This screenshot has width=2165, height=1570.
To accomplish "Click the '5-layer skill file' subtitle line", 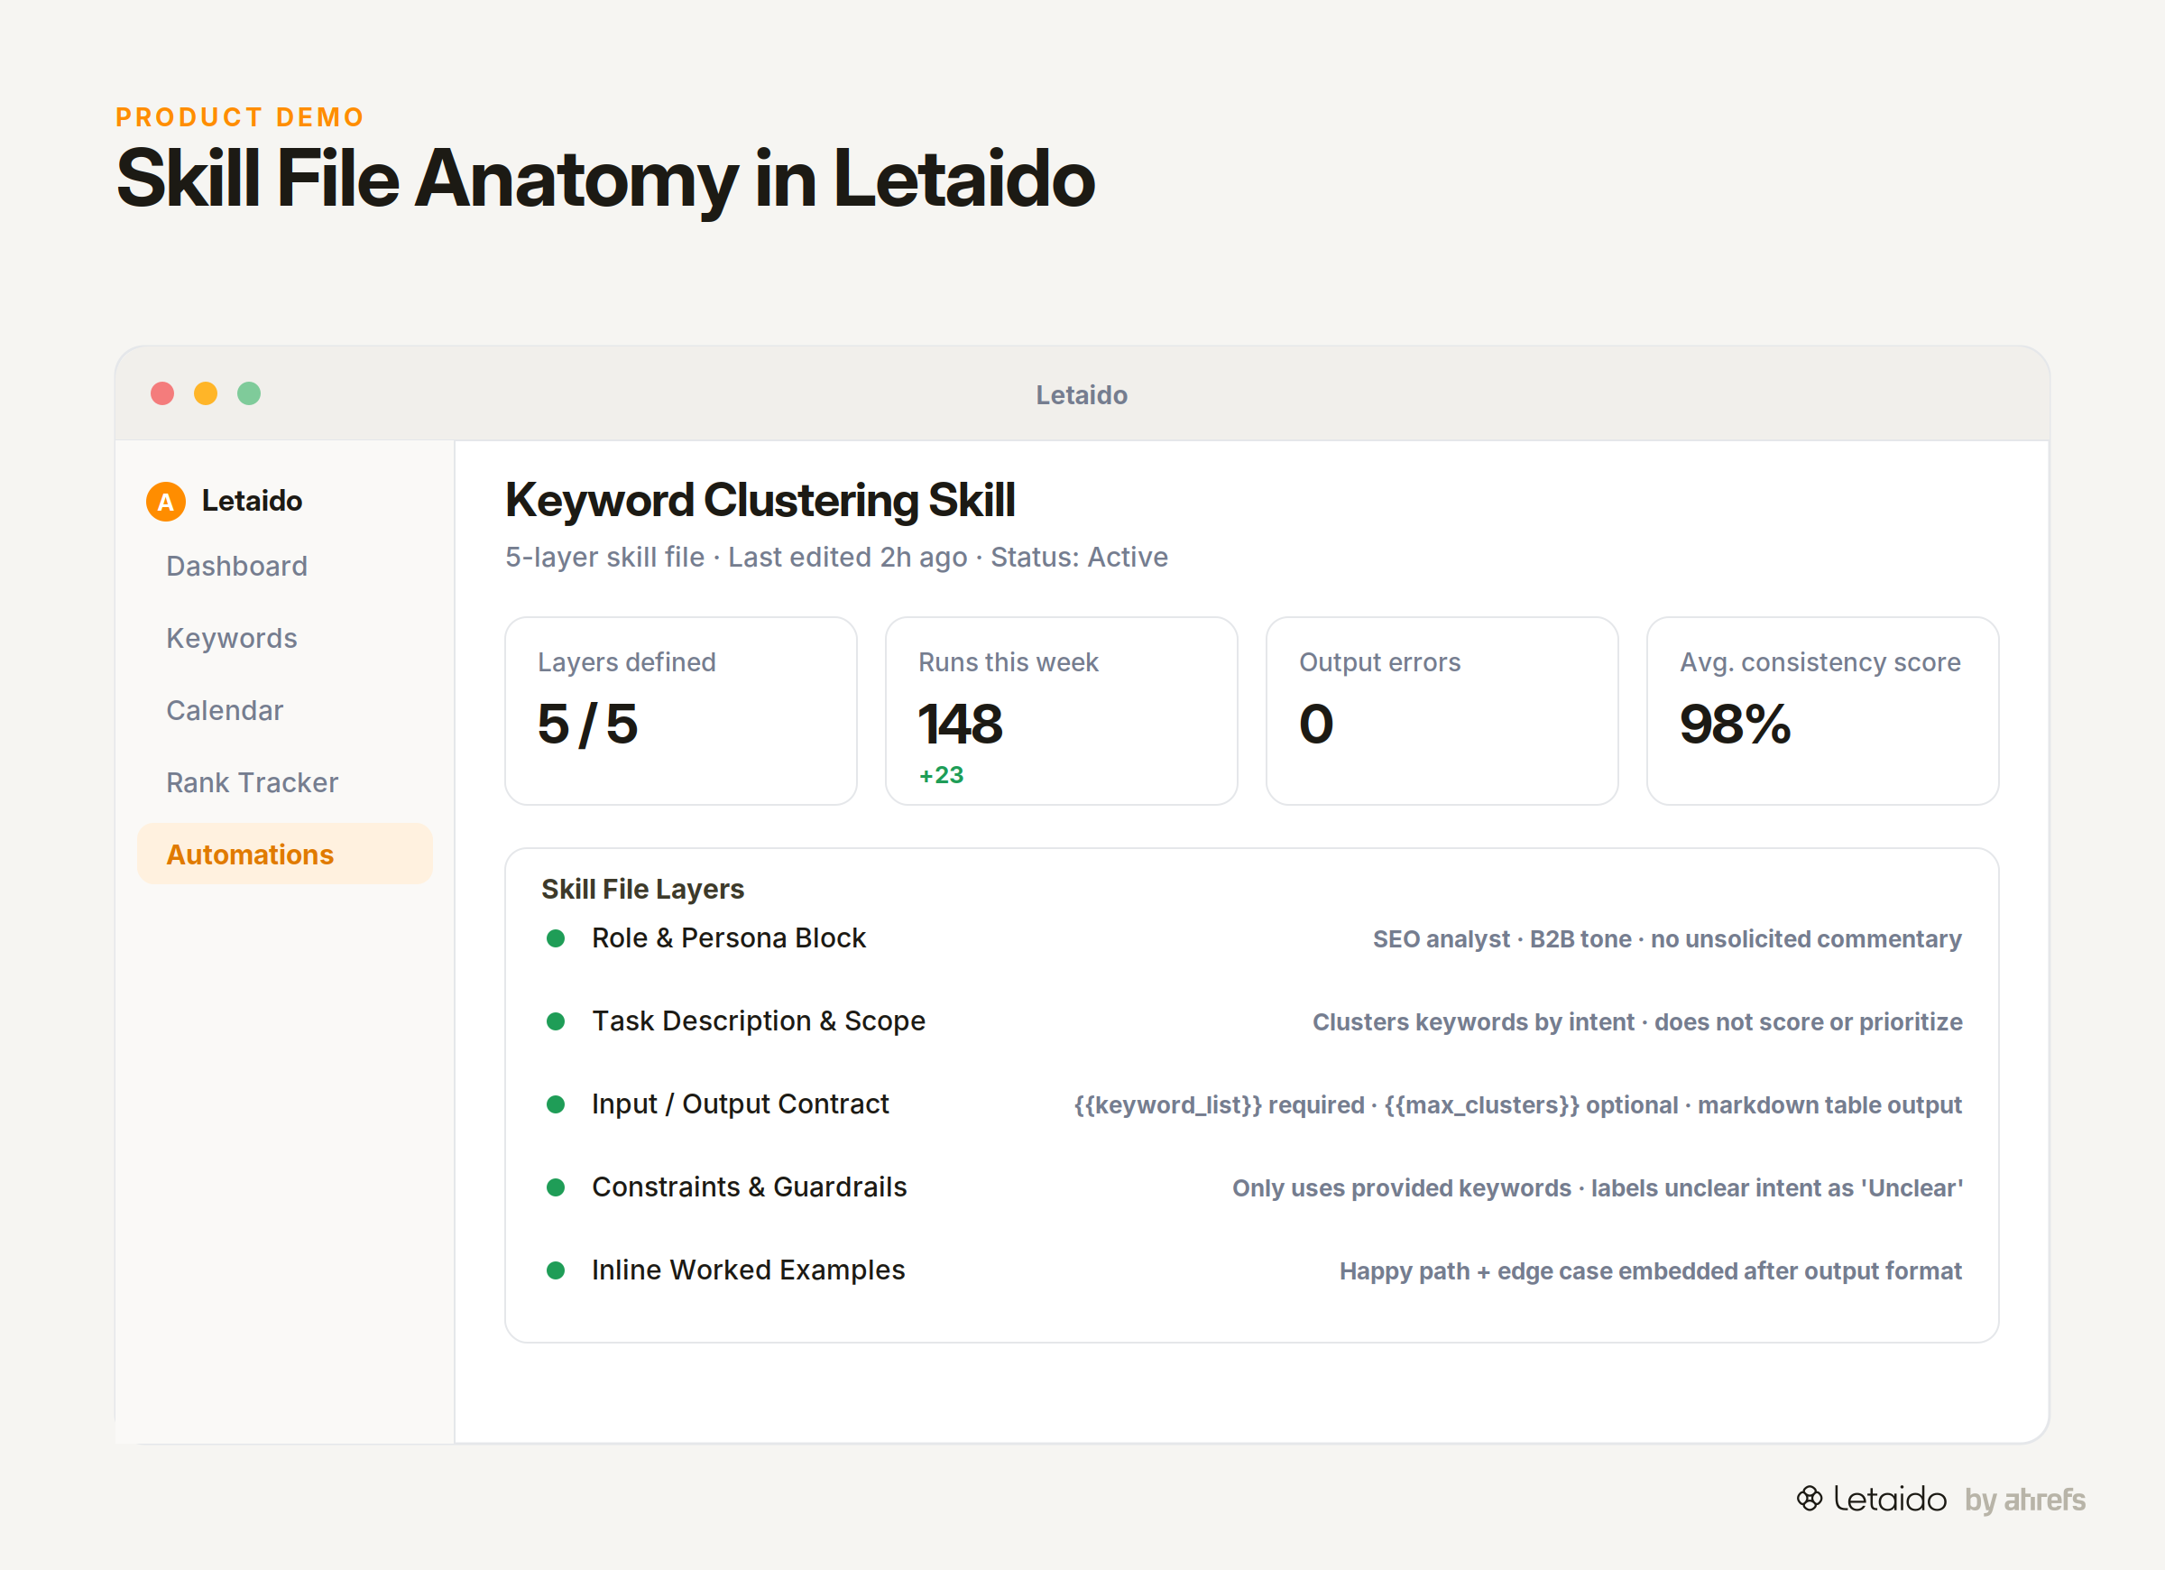I will point(836,558).
